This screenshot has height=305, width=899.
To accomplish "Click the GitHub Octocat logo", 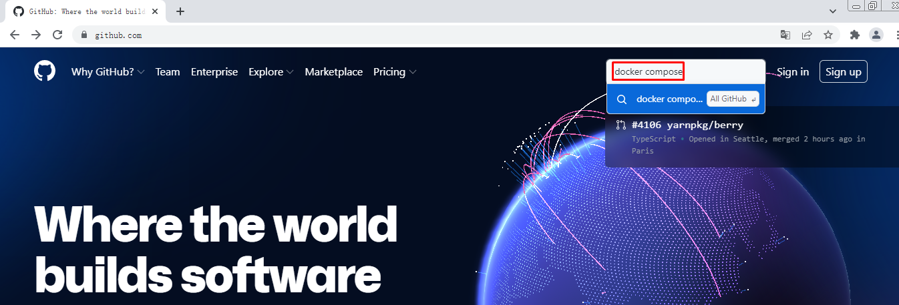I will 45,71.
